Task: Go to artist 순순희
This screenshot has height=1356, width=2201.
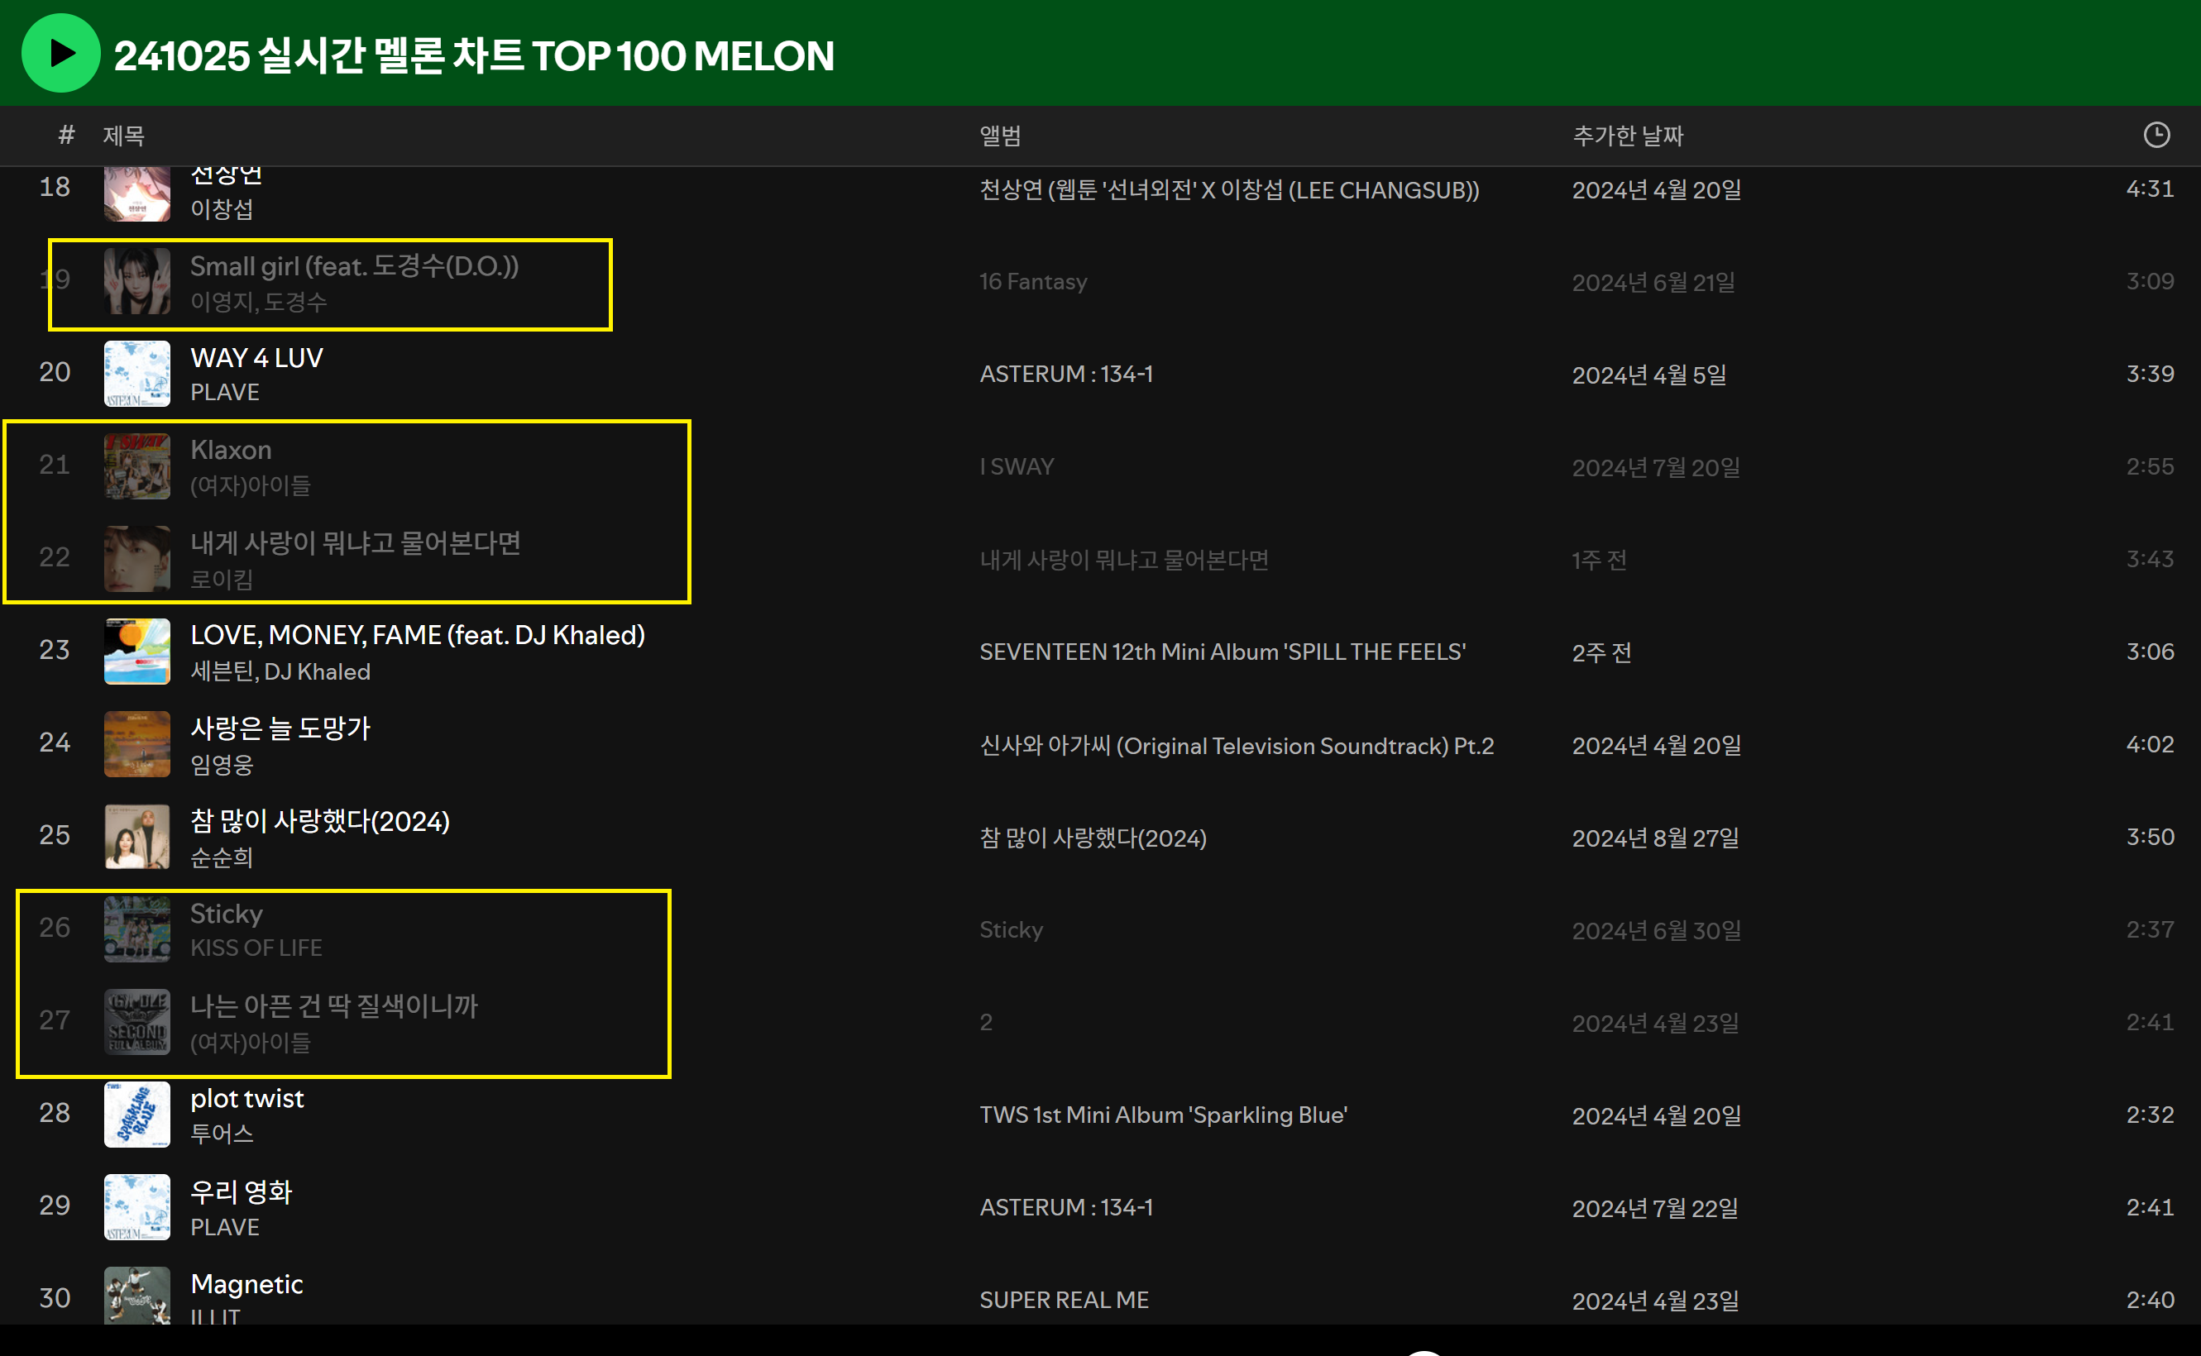Action: [x=222, y=857]
